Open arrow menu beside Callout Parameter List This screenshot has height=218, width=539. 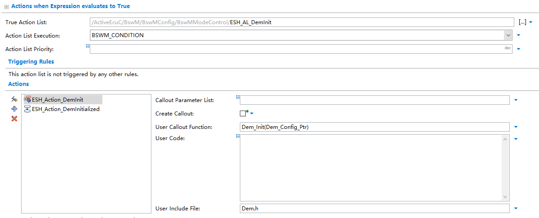[x=516, y=100]
